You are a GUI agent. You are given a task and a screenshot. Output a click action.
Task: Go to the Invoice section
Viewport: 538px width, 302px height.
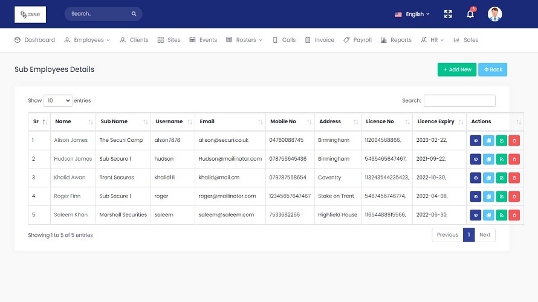click(x=320, y=40)
